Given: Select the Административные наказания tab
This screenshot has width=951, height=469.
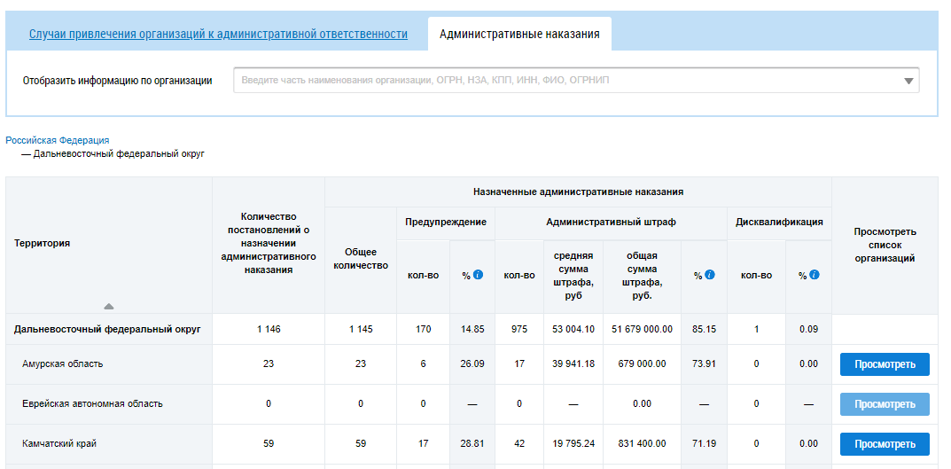Looking at the screenshot, I should click(519, 35).
